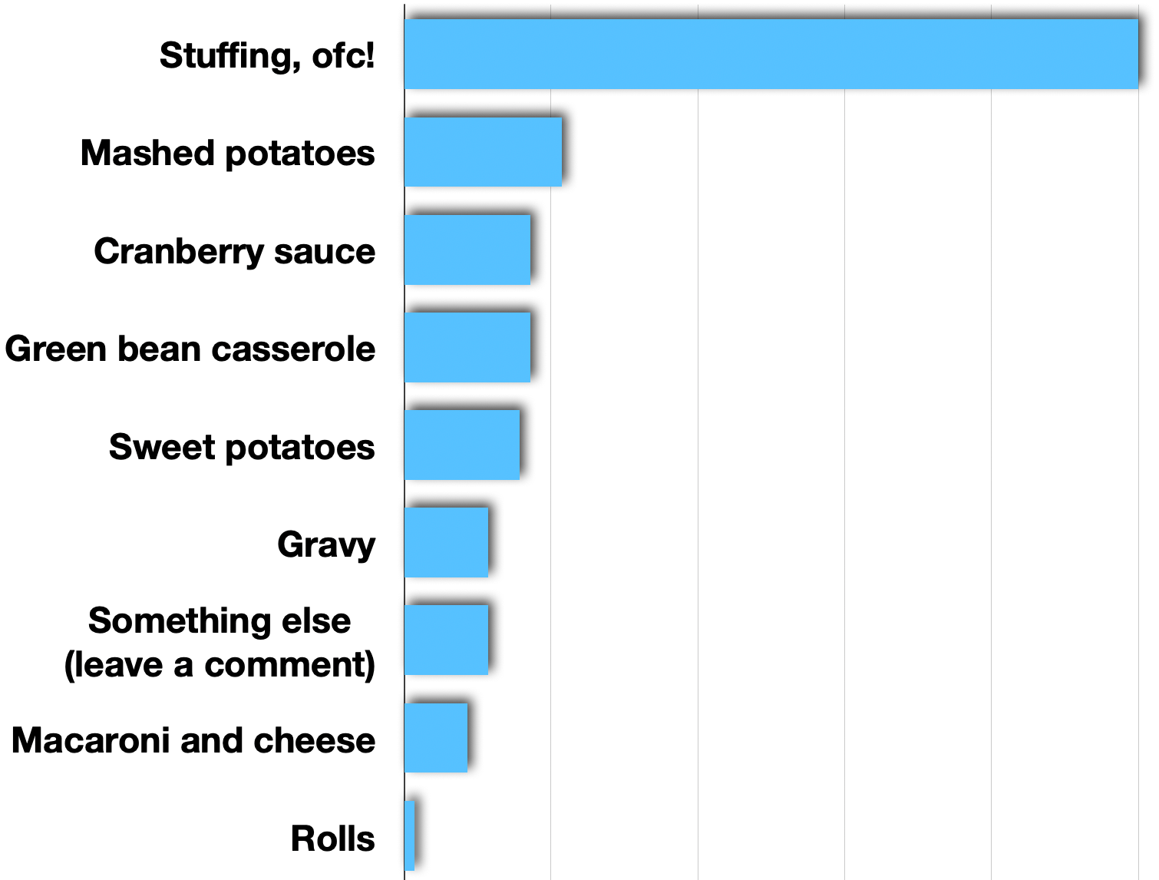Click the right end of the Stuffing bar
This screenshot has width=1159, height=880.
(1134, 54)
